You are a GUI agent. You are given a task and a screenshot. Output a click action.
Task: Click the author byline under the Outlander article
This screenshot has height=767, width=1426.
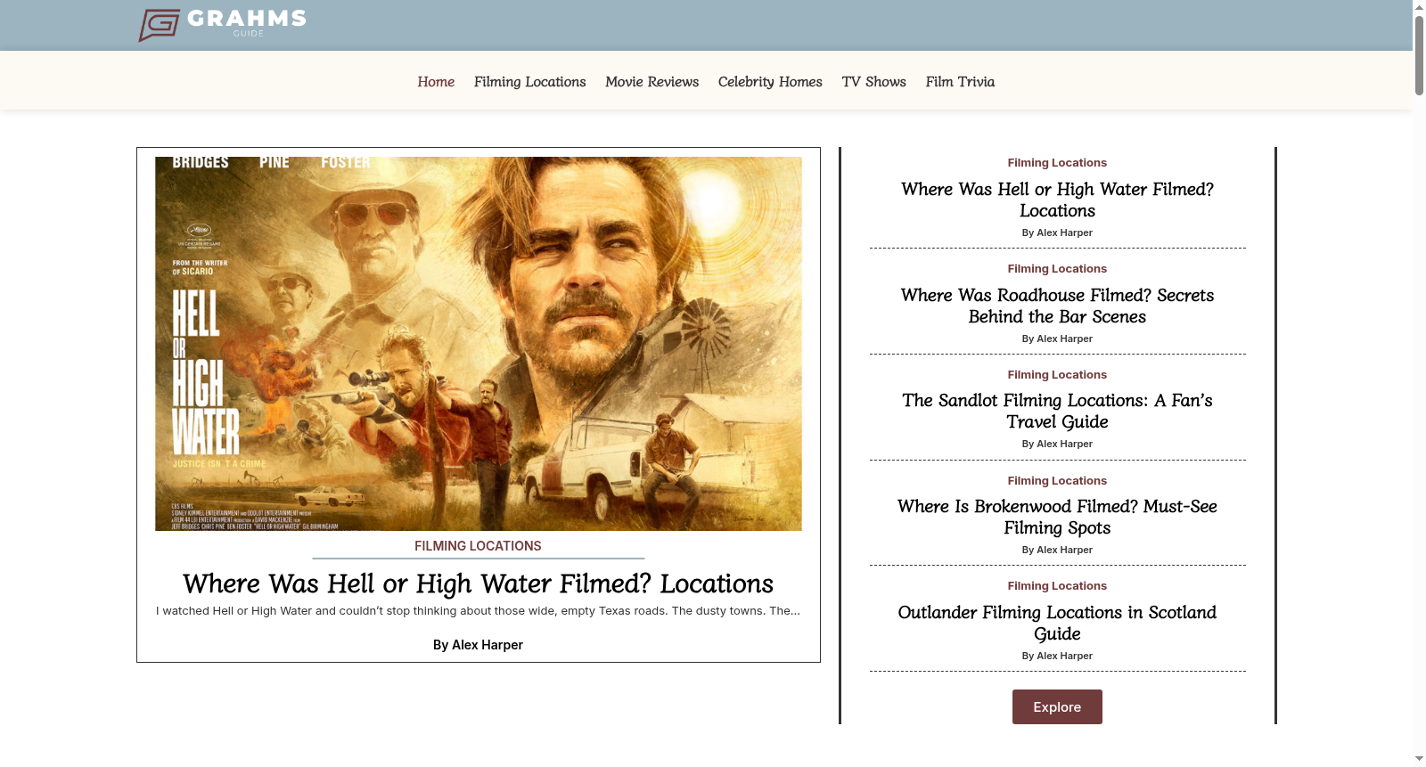click(1057, 656)
